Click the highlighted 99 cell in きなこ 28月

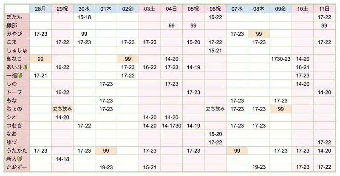(40, 59)
